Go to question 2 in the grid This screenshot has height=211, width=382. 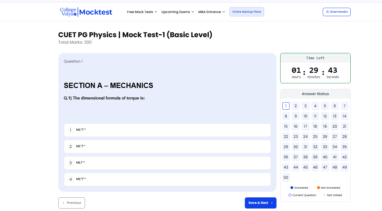click(x=295, y=106)
